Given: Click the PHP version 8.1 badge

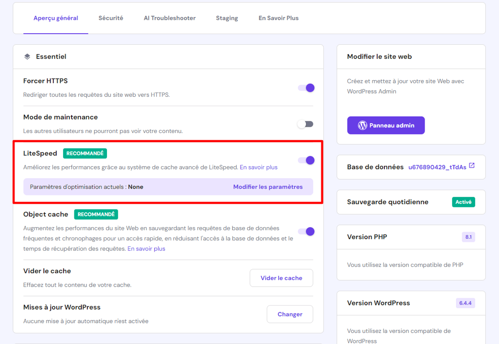Looking at the screenshot, I should [468, 237].
